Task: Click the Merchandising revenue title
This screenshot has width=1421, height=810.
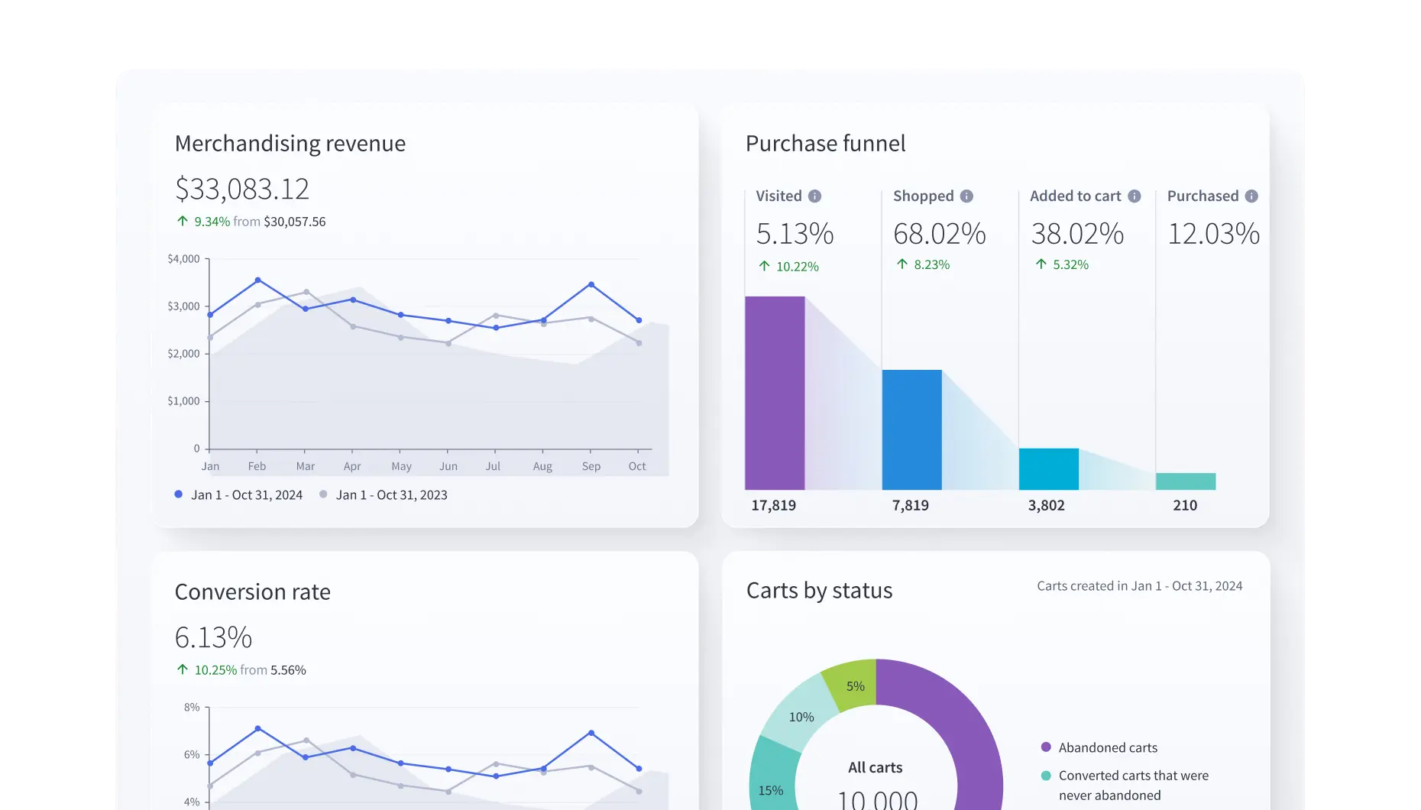Action: point(290,144)
